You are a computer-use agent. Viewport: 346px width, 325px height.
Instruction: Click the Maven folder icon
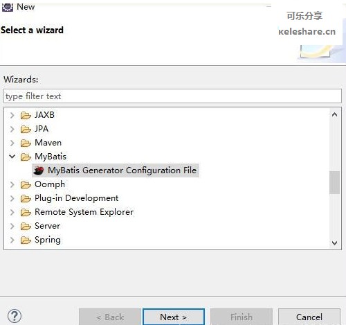click(x=26, y=143)
